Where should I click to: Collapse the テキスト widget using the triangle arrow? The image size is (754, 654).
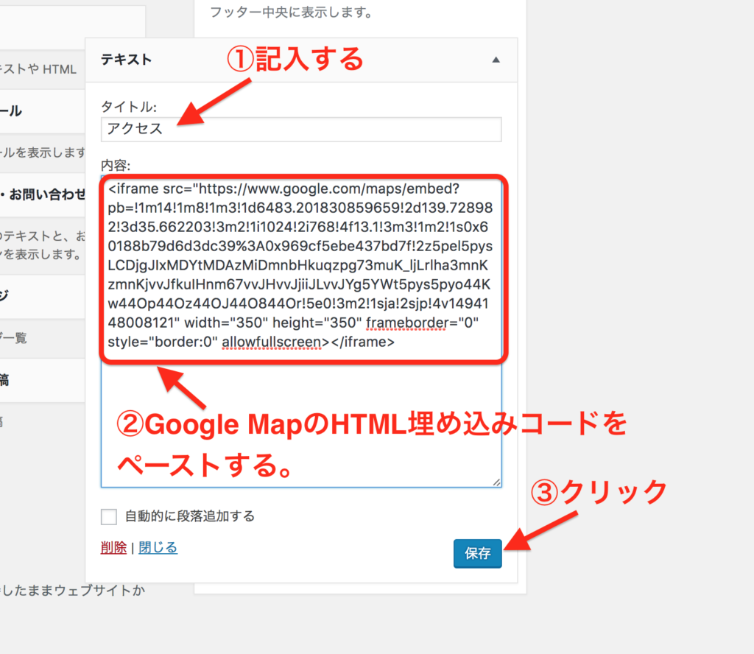point(496,60)
